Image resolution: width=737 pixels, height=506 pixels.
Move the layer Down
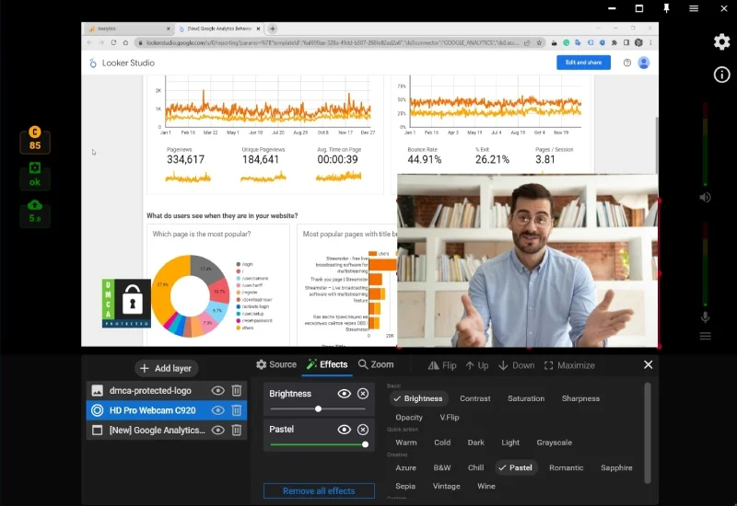517,365
